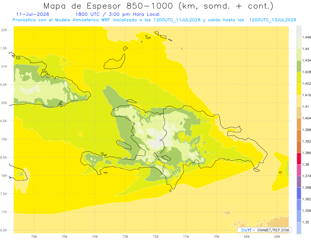The width and height of the screenshot is (311, 240).
Task: Click the legend value "1.362"
Action: coord(307,199)
